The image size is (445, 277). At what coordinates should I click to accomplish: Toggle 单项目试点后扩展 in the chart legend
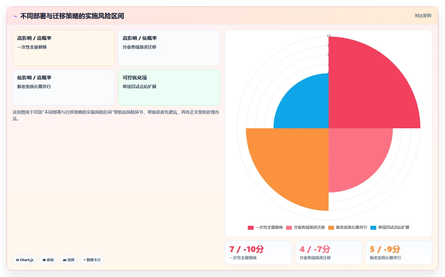(390, 227)
